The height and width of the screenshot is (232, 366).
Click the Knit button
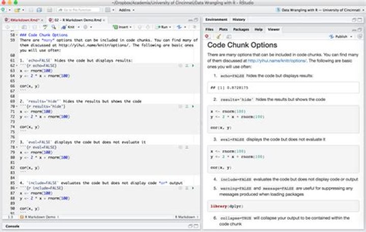coord(68,27)
